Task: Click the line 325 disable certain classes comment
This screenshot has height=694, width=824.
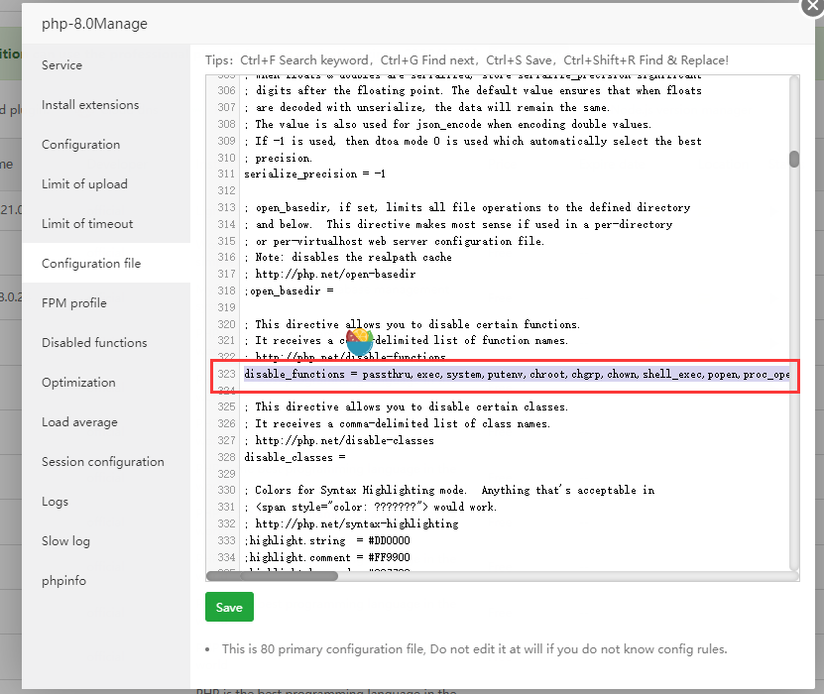Action: pos(407,406)
